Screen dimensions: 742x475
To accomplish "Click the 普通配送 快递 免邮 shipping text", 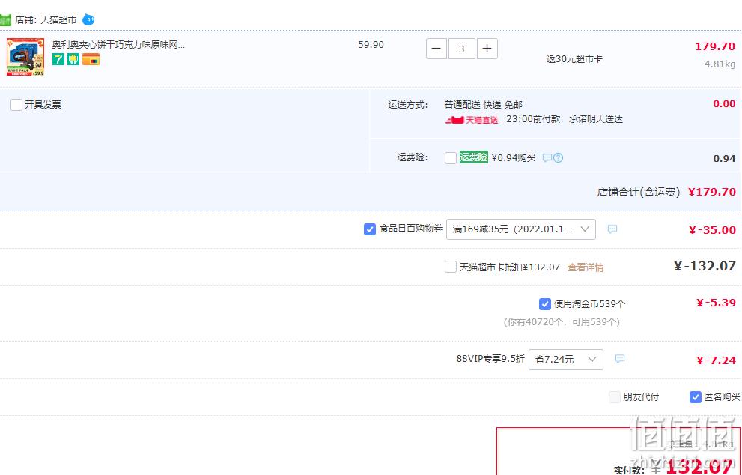I will tap(483, 105).
